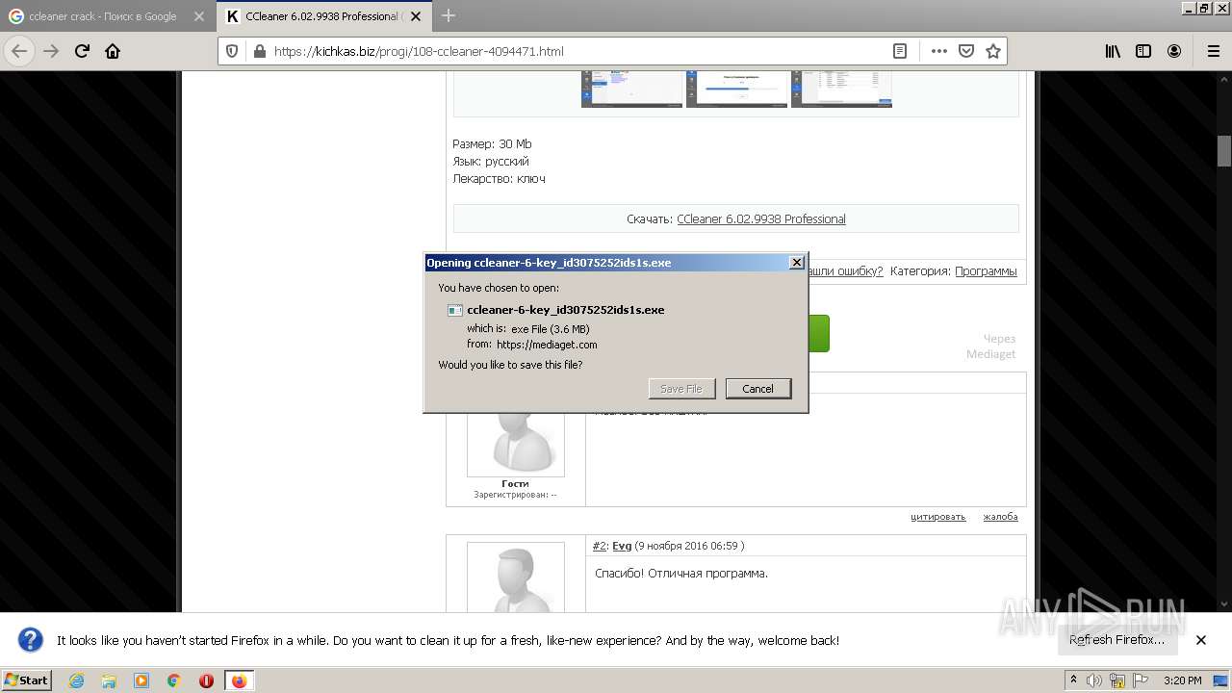This screenshot has width=1232, height=693.
Task: Open the Firefox home page
Action: click(x=113, y=51)
